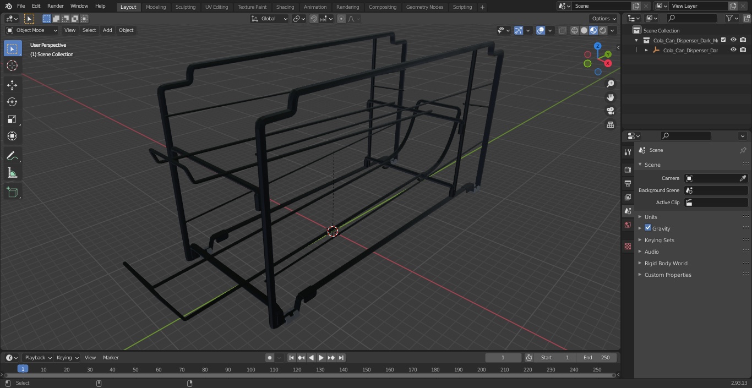
Task: Expand Cola_Can_Dispenser_Dar object tree row
Action: pos(646,50)
